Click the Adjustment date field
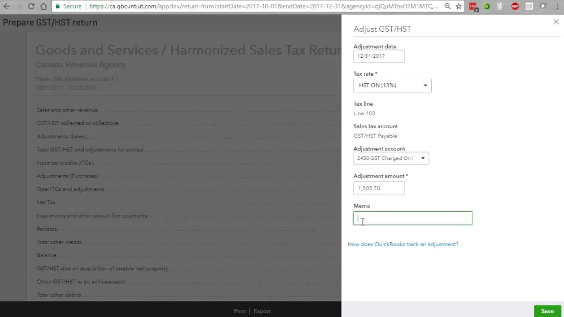564x317 pixels. (379, 56)
